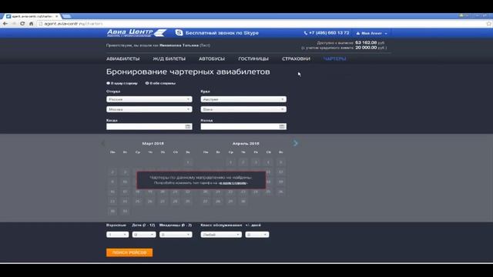
Task: Click the Апрель 2015 calendar heading
Action: coord(246,144)
